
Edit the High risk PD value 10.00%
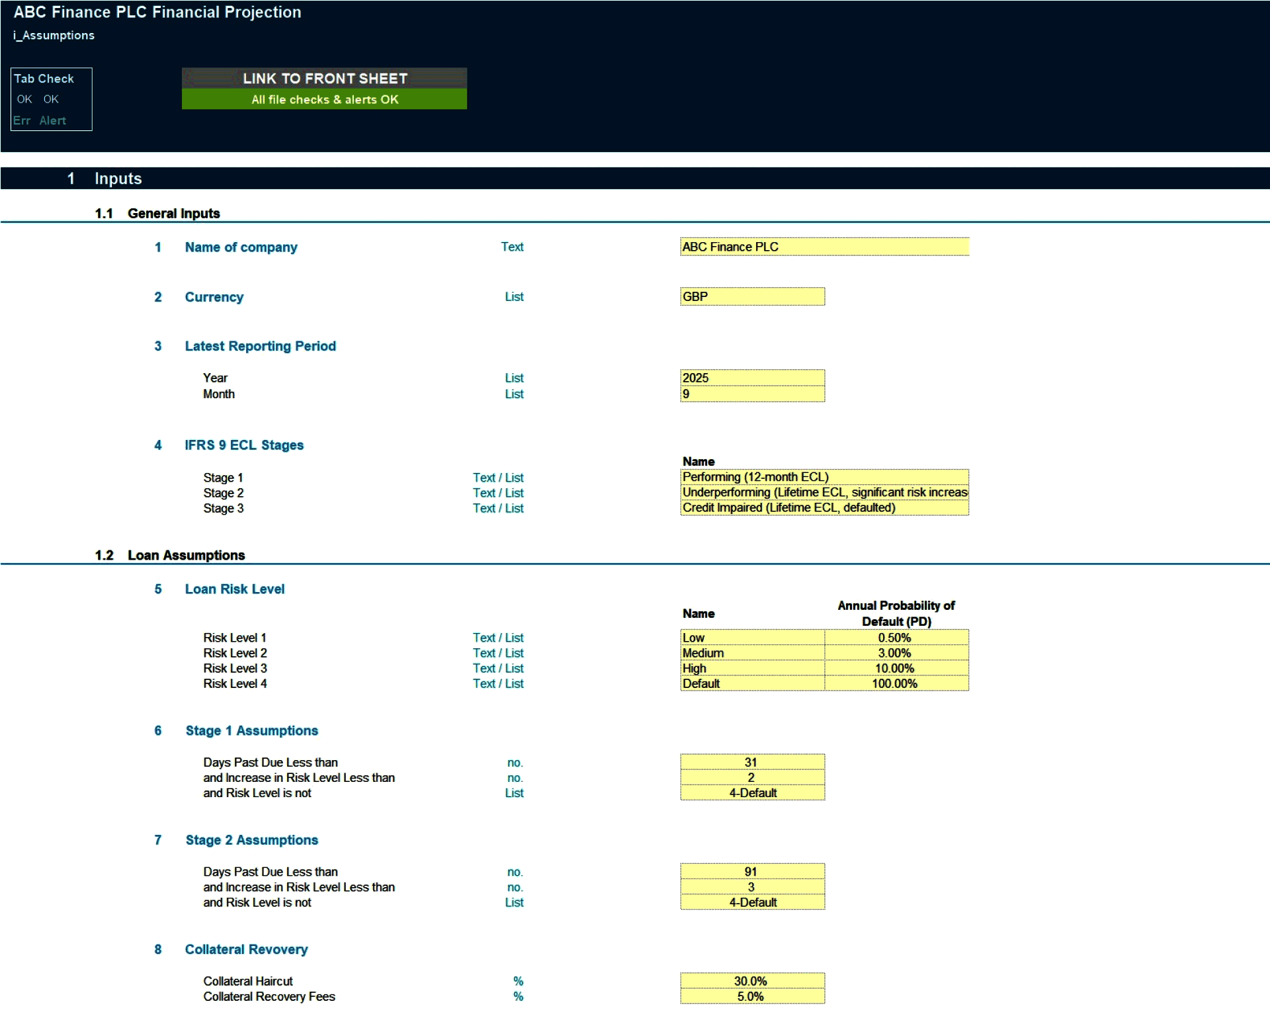[896, 667]
